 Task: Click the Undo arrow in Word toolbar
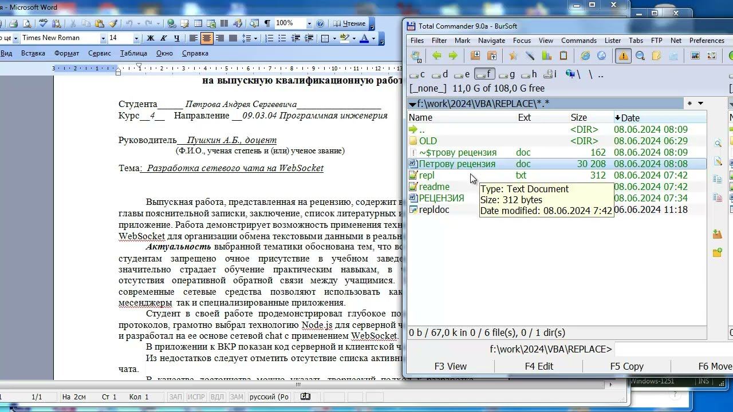click(129, 23)
